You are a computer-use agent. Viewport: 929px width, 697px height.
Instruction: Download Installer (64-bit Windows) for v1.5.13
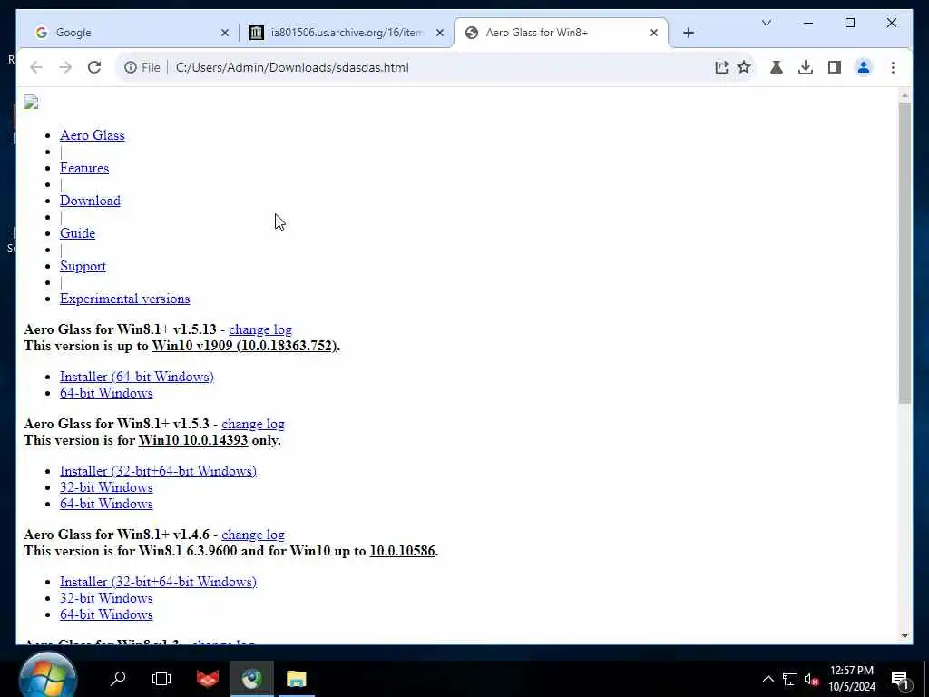click(x=137, y=377)
